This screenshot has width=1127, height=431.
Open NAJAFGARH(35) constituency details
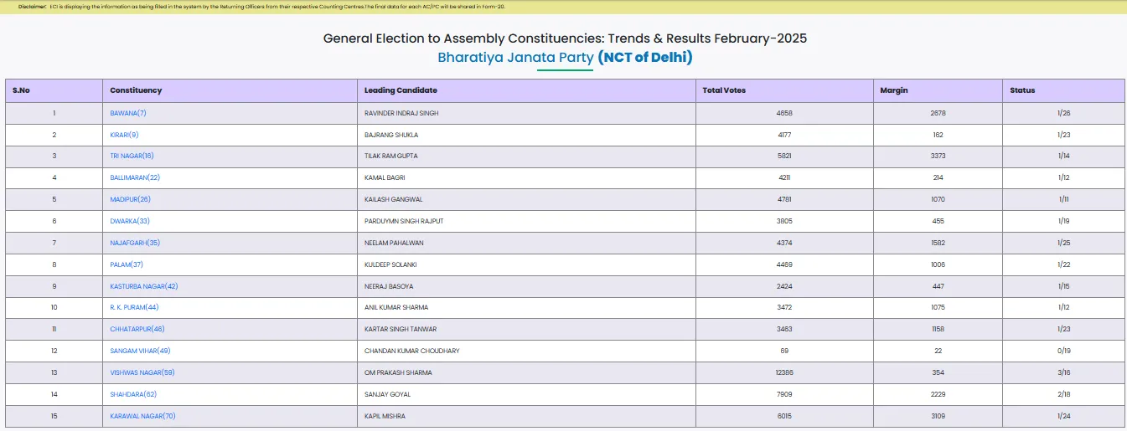pos(135,243)
